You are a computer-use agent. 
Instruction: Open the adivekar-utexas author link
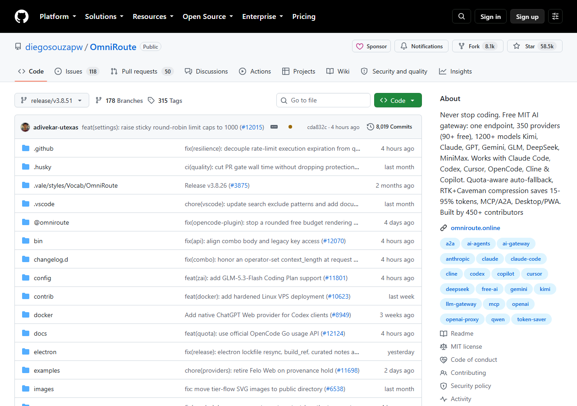[57, 127]
